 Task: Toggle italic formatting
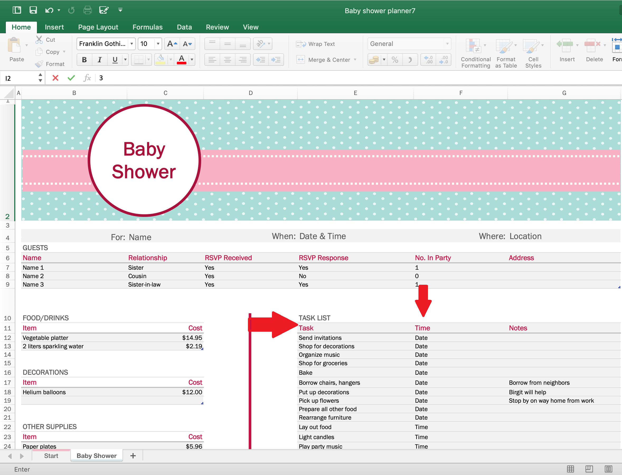click(99, 59)
